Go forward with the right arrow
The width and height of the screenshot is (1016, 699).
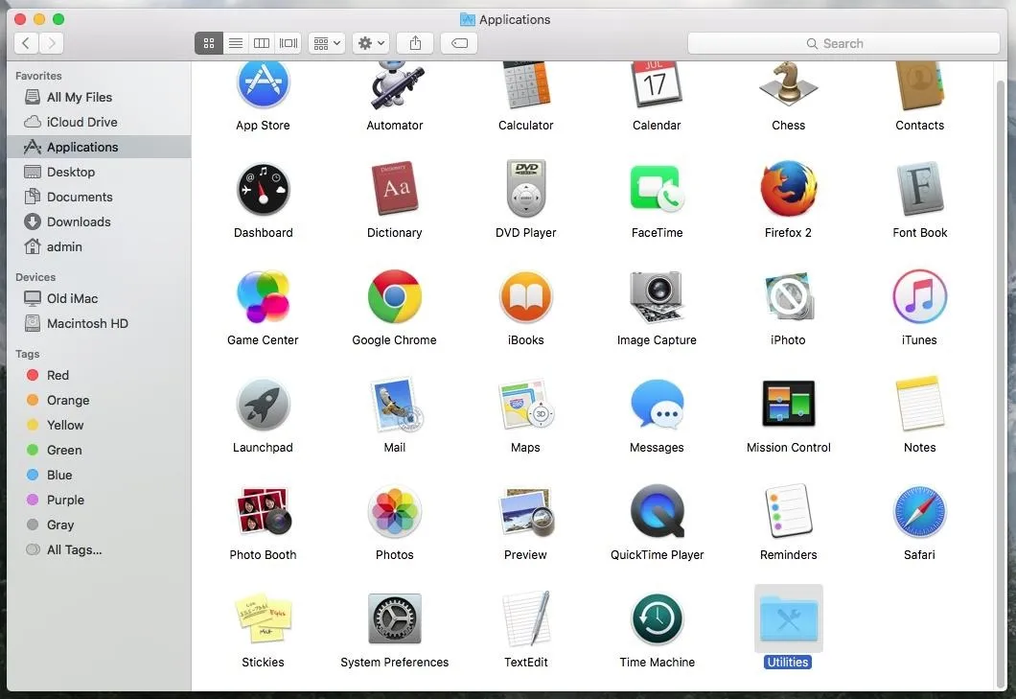coord(51,43)
